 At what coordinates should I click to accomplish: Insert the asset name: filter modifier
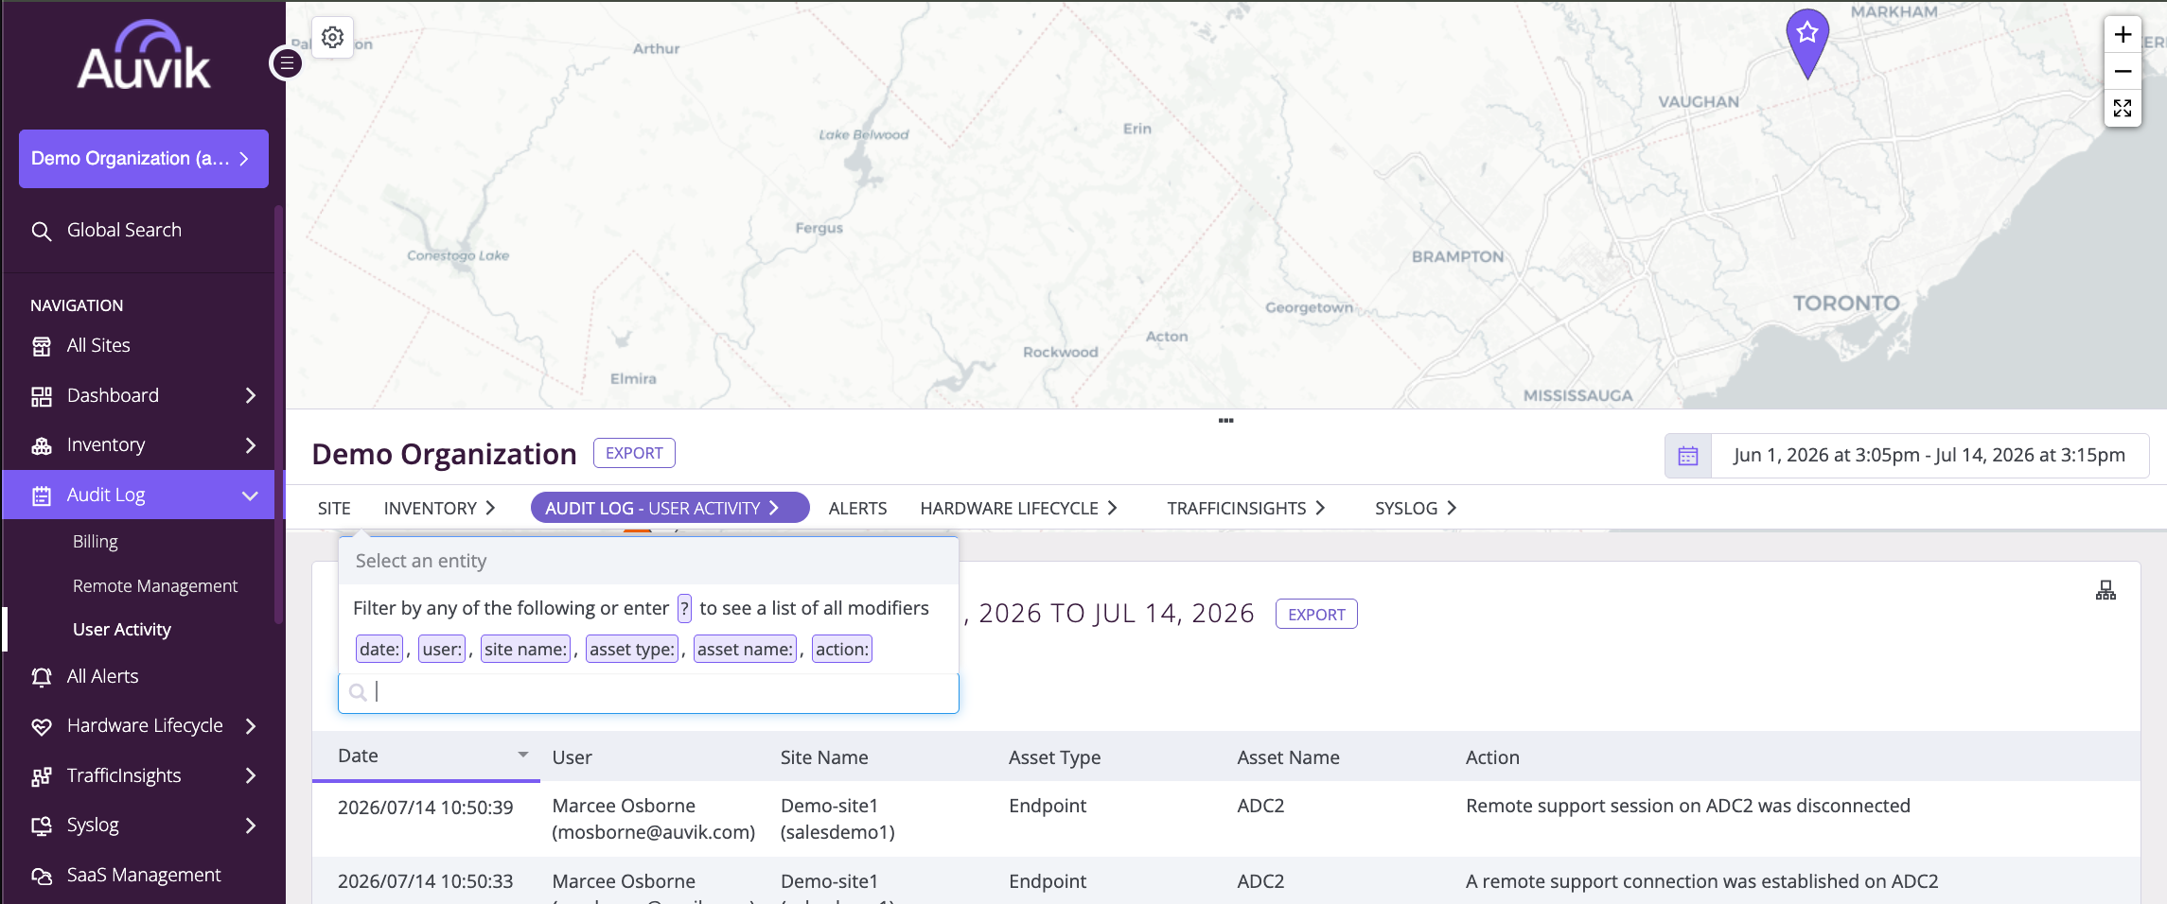click(x=745, y=649)
